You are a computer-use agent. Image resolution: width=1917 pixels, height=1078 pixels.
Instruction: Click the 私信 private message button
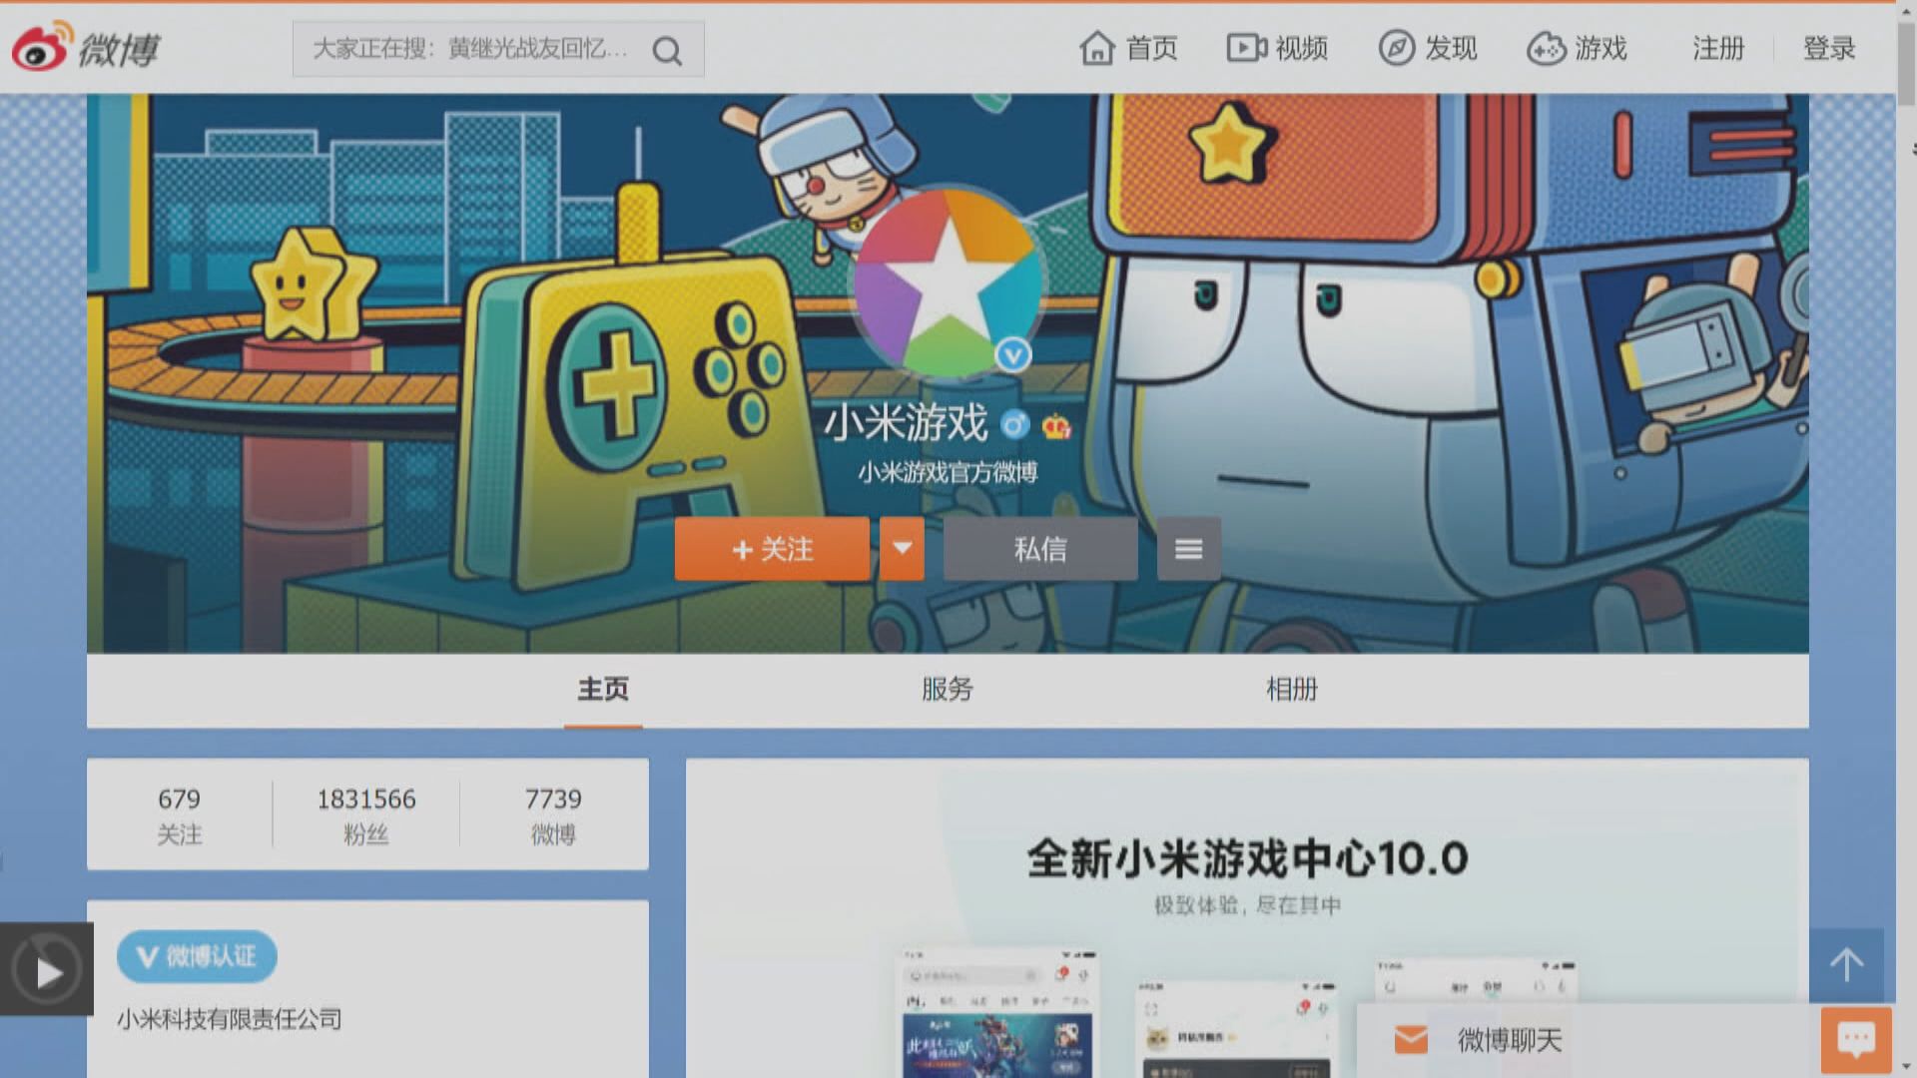coord(1039,549)
